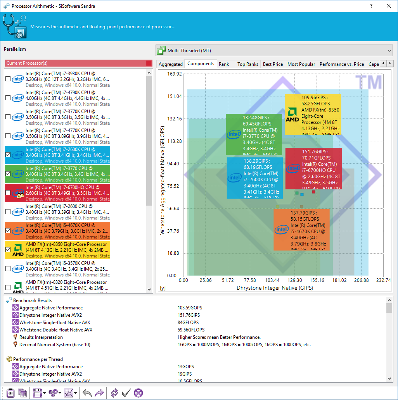
Task: Click the gray Back arrow icon
Action: [87, 393]
